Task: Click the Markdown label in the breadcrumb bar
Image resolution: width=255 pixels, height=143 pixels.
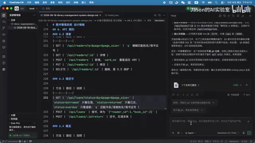Action: coord(159,21)
